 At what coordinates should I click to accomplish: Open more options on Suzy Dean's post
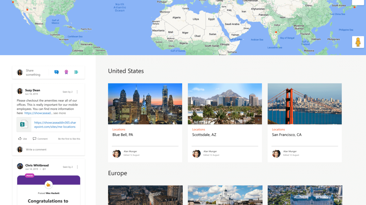[x=77, y=92]
